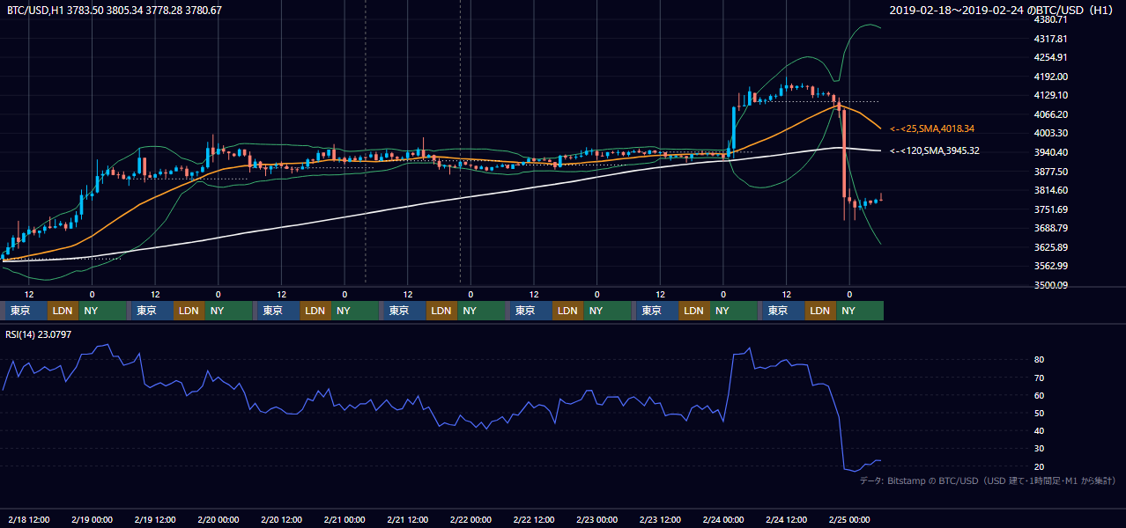This screenshot has height=528, width=1126.
Task: Click the 2/22 00:00 date label
Action: coord(471,519)
